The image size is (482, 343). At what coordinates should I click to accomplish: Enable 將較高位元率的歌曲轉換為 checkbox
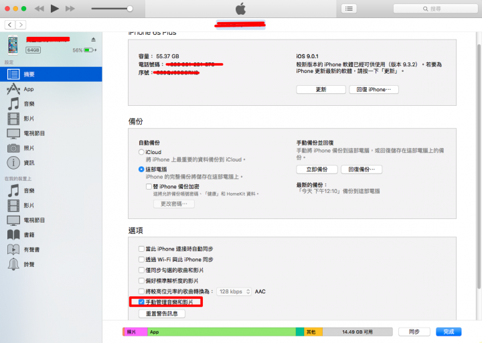pyautogui.click(x=141, y=291)
